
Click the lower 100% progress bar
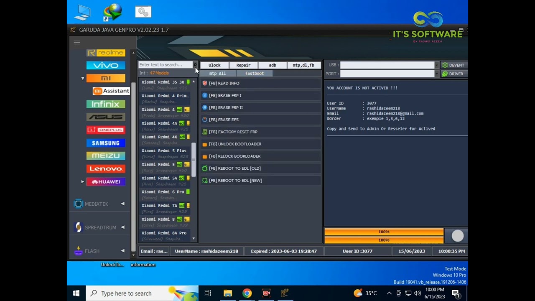coord(384,240)
